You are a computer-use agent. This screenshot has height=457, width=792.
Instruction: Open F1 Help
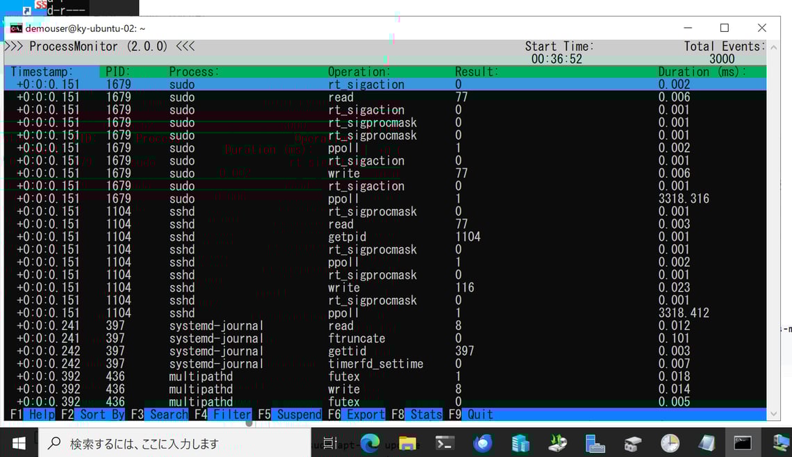point(32,414)
